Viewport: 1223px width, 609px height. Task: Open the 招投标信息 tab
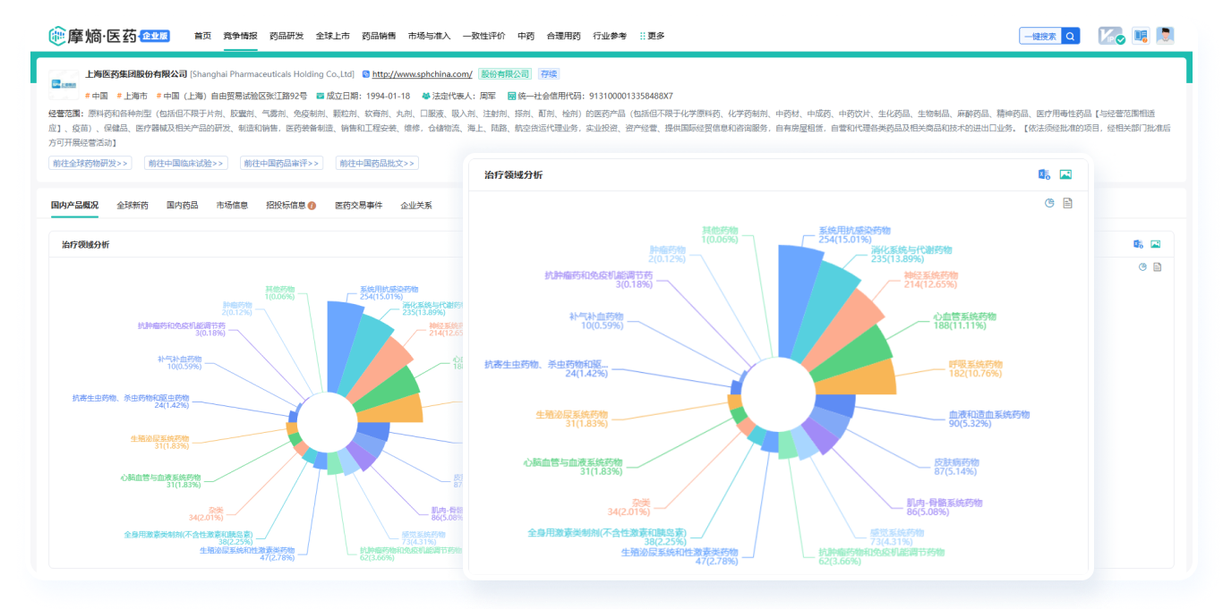pos(286,206)
